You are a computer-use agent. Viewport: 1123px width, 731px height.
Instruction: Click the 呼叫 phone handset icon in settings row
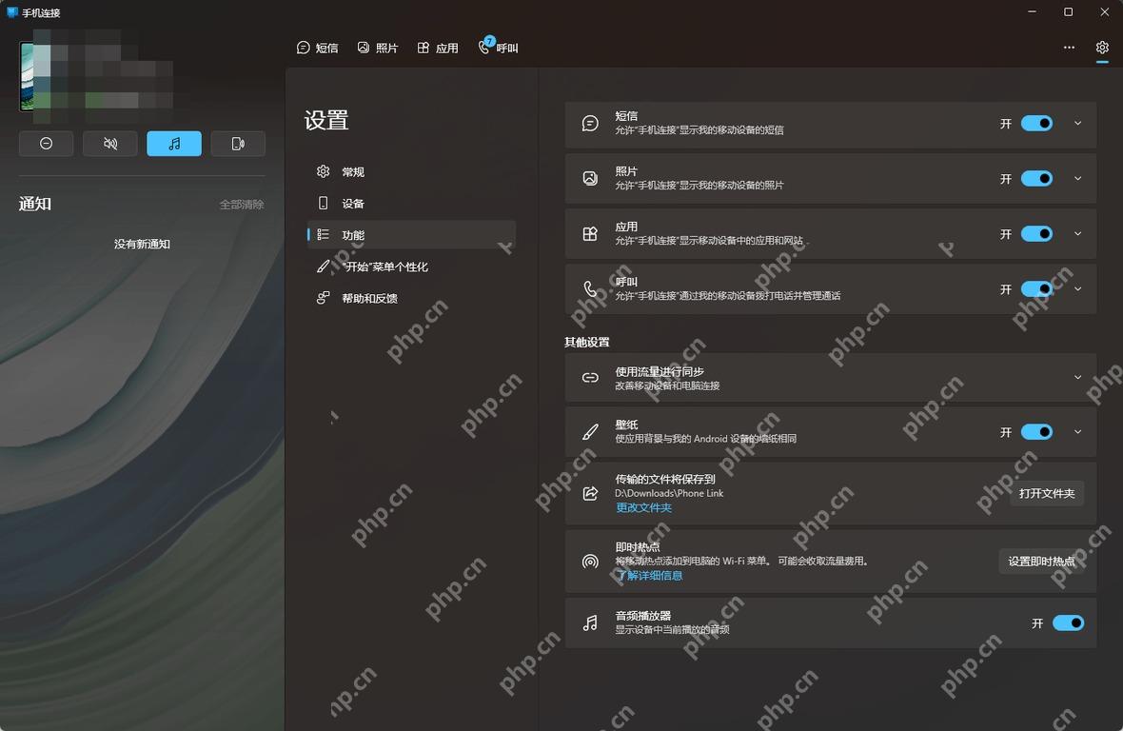[590, 288]
